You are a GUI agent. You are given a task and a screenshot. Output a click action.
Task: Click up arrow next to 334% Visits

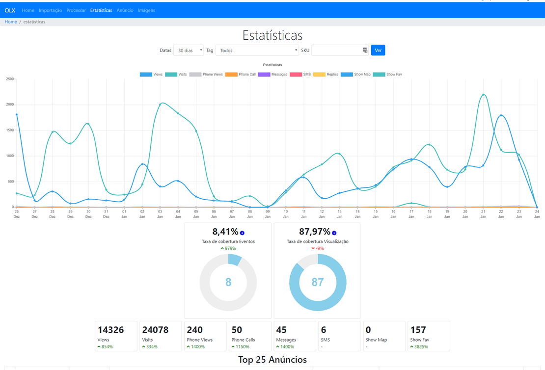click(x=143, y=347)
